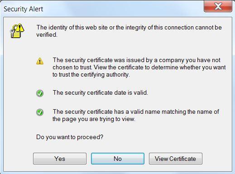Click the line "The identity of this web site"

pyautogui.click(x=129, y=28)
